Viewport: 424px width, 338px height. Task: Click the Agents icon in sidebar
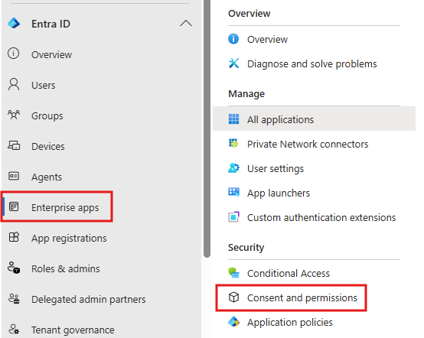pos(14,176)
